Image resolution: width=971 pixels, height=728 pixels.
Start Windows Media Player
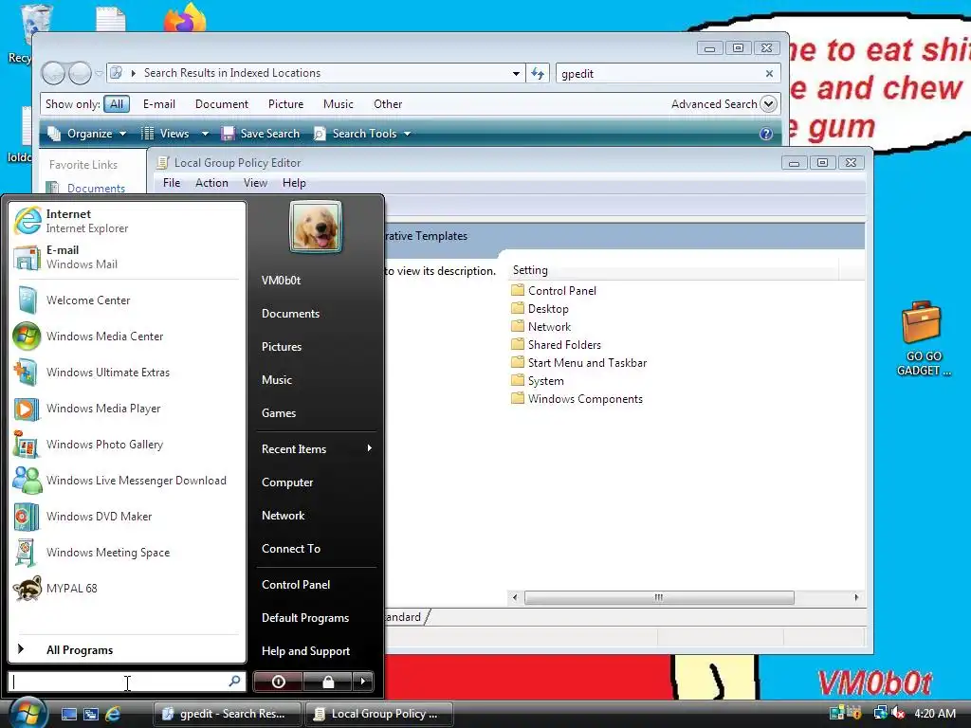[127, 408]
